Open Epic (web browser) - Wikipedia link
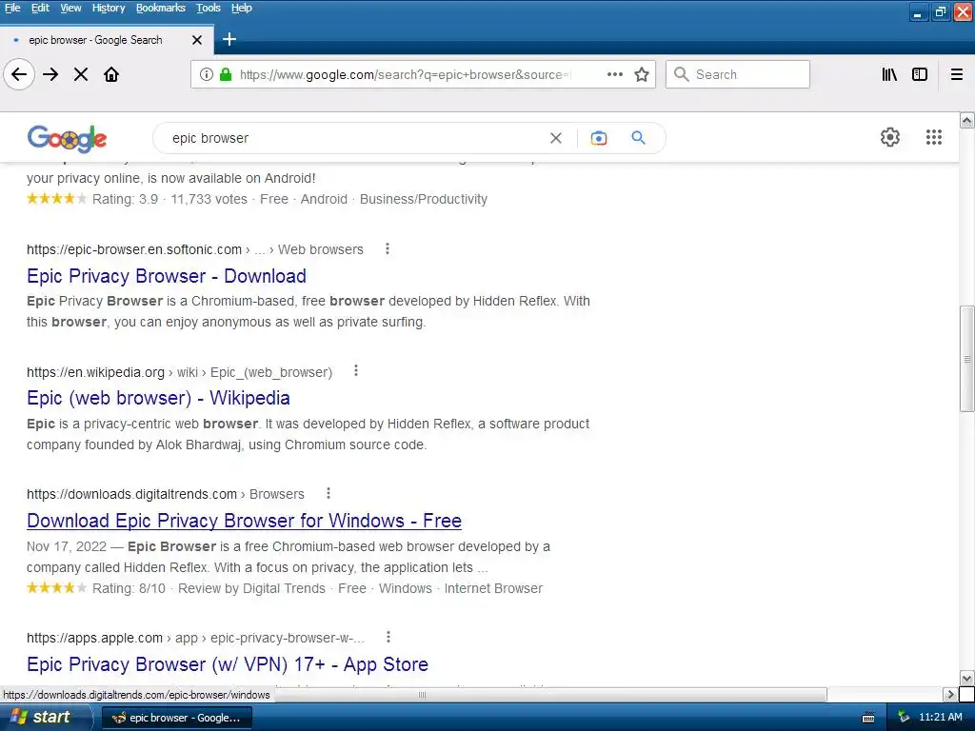The width and height of the screenshot is (975, 731). point(159,398)
